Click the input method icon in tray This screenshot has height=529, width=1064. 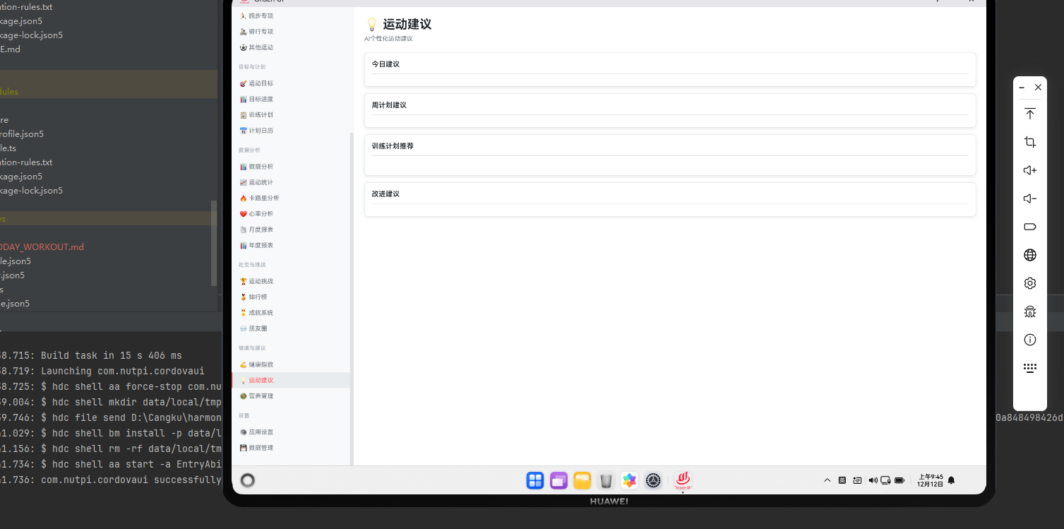842,480
